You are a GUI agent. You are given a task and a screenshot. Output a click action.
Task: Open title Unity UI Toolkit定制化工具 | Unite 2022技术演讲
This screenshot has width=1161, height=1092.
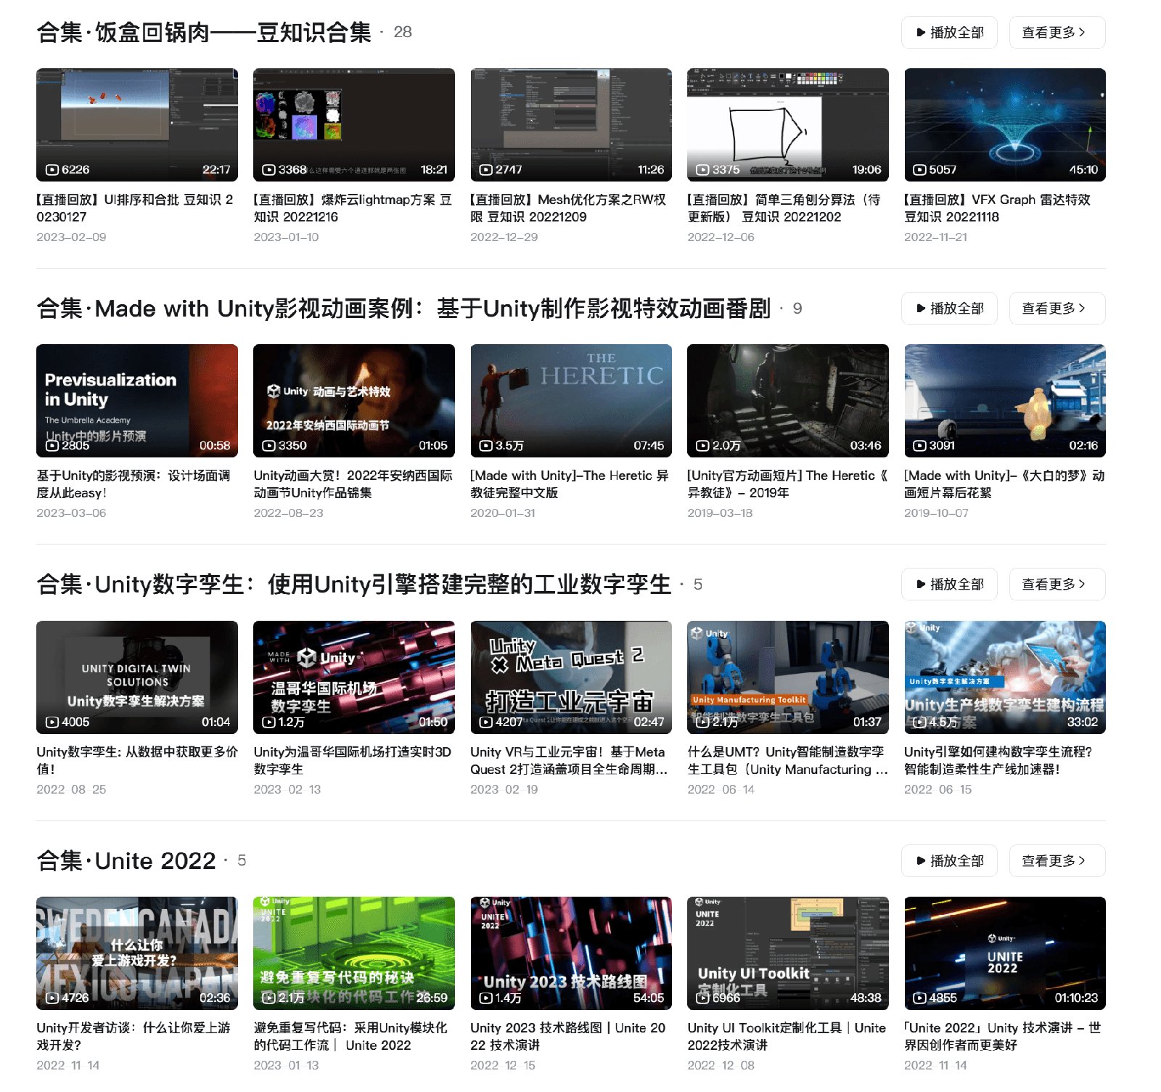tap(787, 1037)
